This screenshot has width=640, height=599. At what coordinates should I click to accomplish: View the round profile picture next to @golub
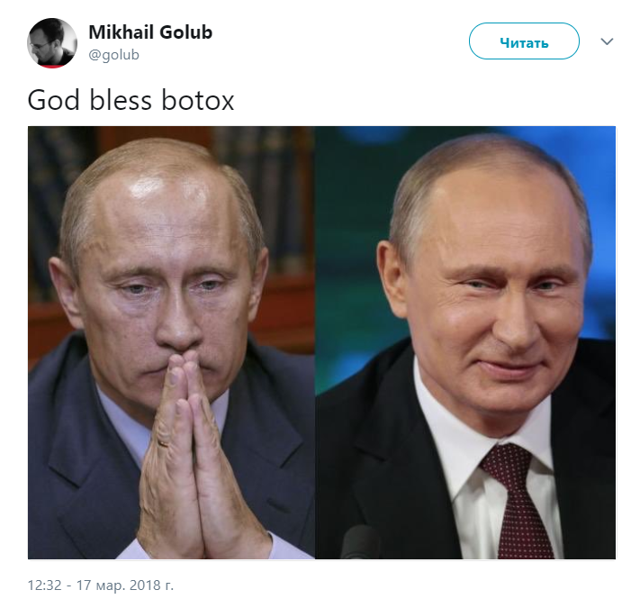coord(52,43)
